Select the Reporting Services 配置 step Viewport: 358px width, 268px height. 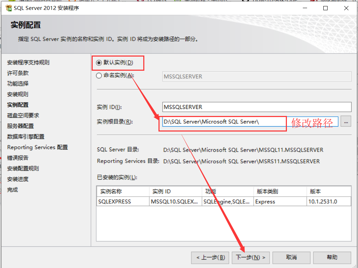click(37, 147)
